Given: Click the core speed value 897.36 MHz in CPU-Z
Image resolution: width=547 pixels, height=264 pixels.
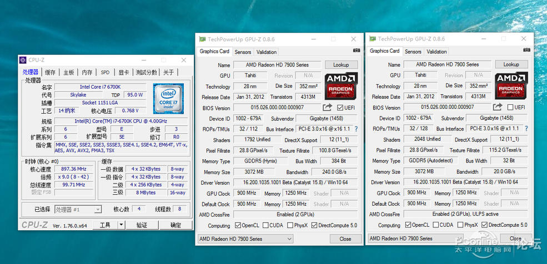Looking at the screenshot, I should [74, 169].
